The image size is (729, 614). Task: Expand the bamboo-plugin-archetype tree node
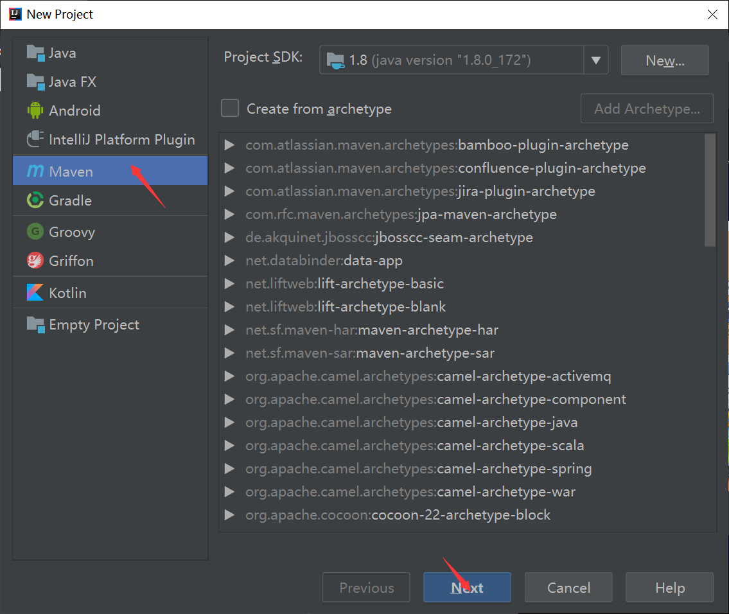229,145
